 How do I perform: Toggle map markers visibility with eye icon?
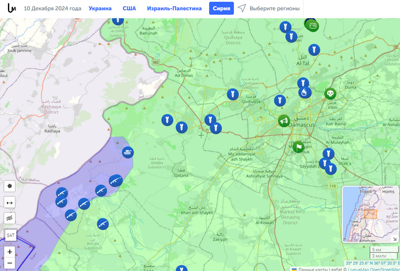[x=10, y=219]
